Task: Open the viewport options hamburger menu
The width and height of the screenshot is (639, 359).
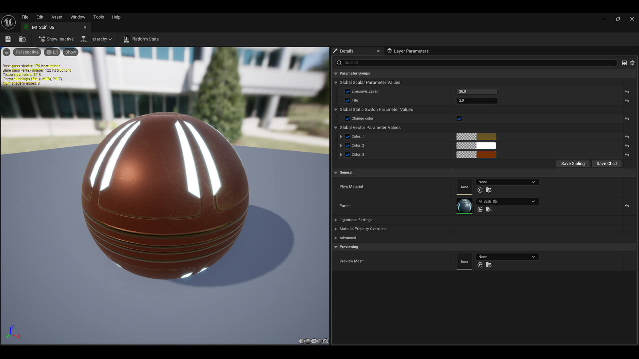Action: click(6, 52)
